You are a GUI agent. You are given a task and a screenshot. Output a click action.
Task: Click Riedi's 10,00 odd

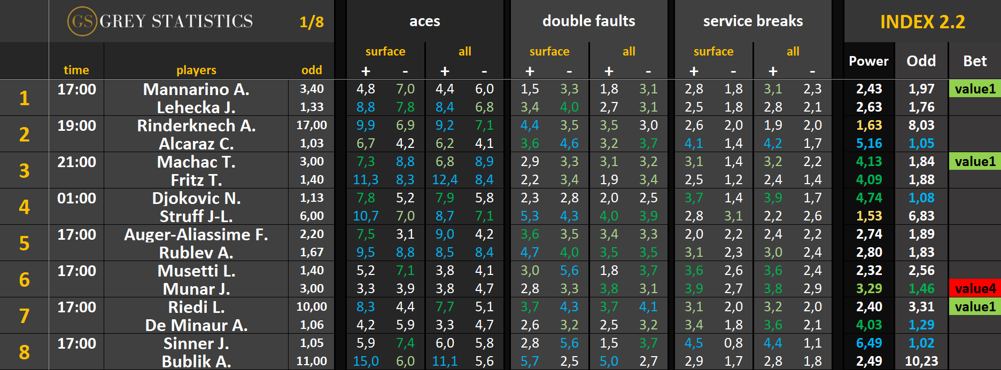click(312, 306)
